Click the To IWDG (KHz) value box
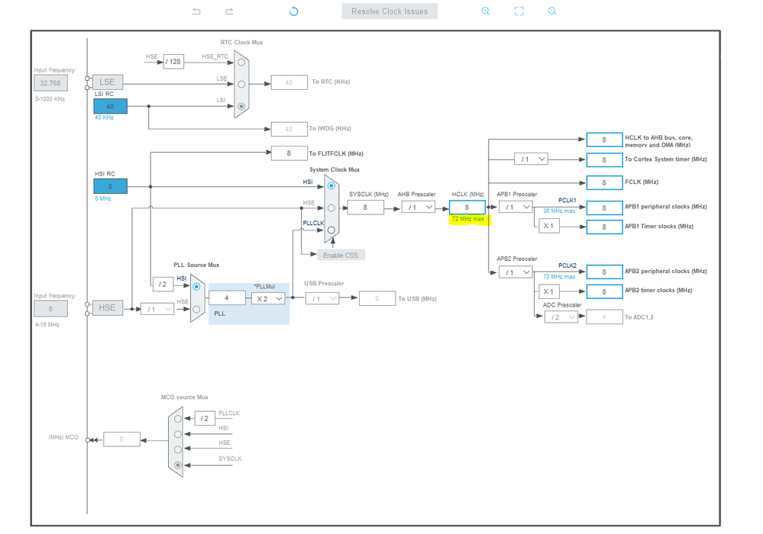 click(289, 129)
